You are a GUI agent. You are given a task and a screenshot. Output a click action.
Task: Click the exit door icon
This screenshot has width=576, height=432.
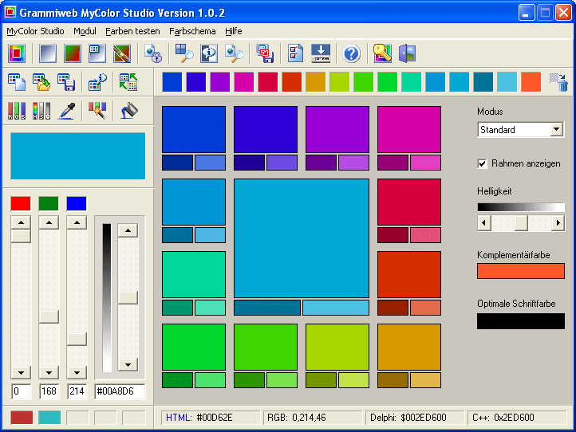[x=407, y=53]
